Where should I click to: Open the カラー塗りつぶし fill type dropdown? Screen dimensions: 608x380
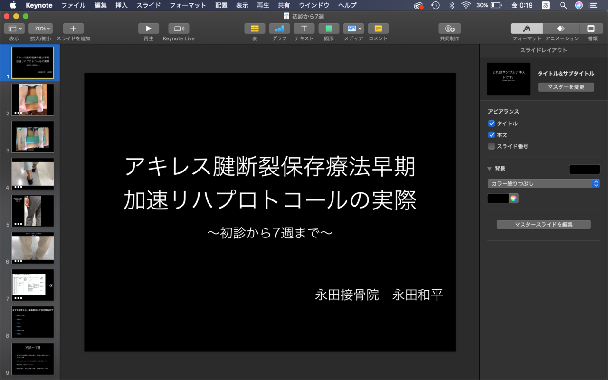[543, 184]
